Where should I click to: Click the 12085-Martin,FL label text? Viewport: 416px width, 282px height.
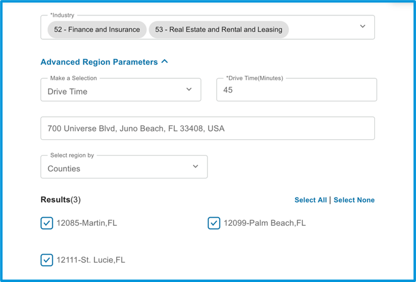click(87, 223)
